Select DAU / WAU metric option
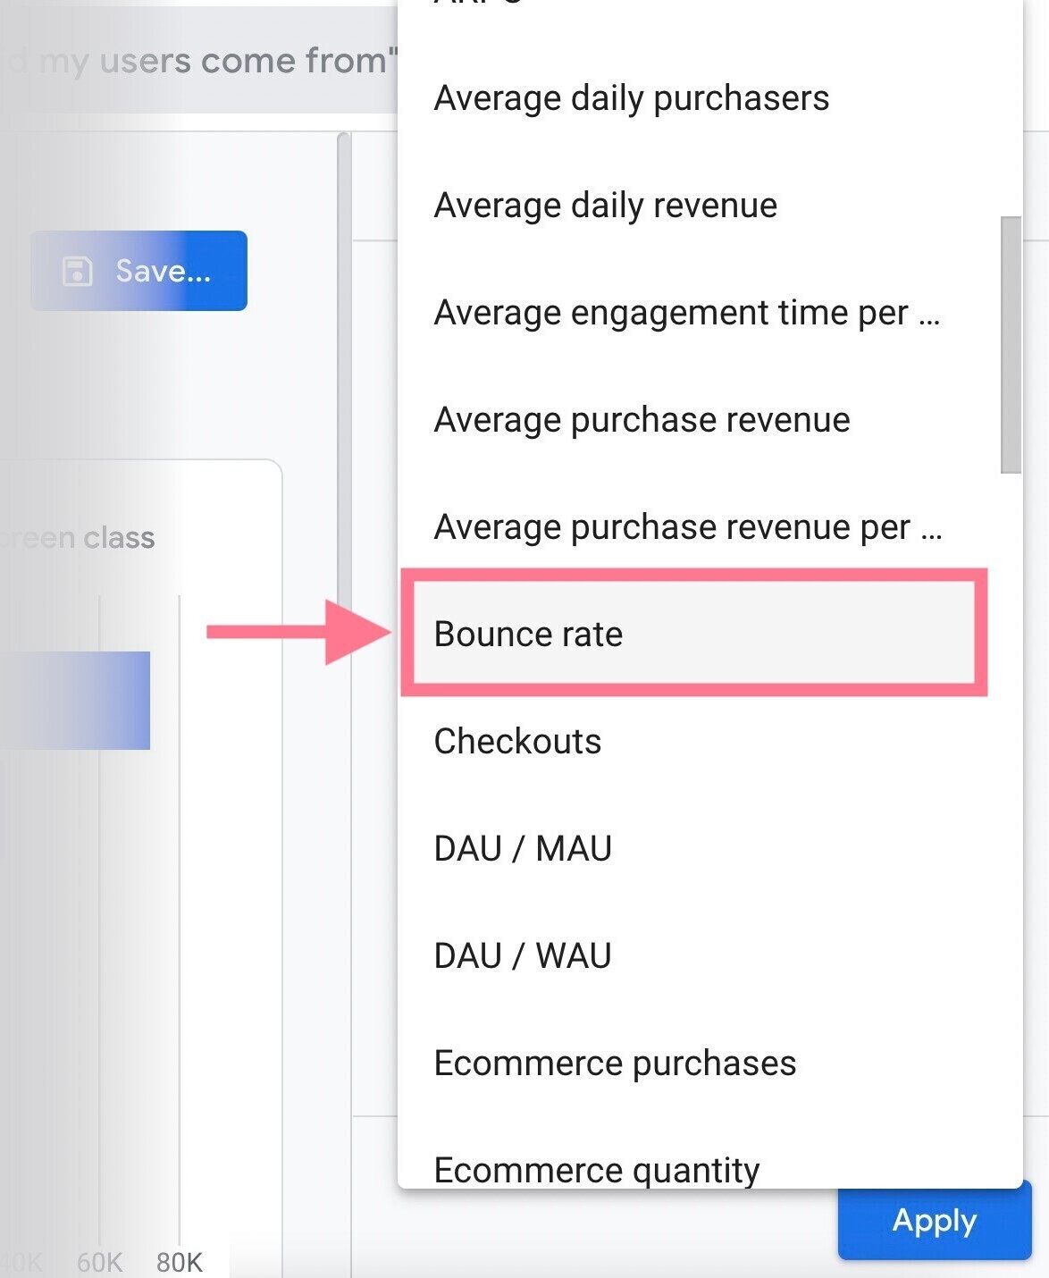Image resolution: width=1049 pixels, height=1278 pixels. [x=521, y=954]
